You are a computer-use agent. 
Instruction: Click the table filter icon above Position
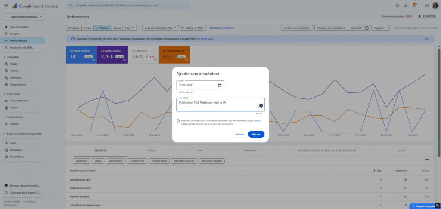427,160
